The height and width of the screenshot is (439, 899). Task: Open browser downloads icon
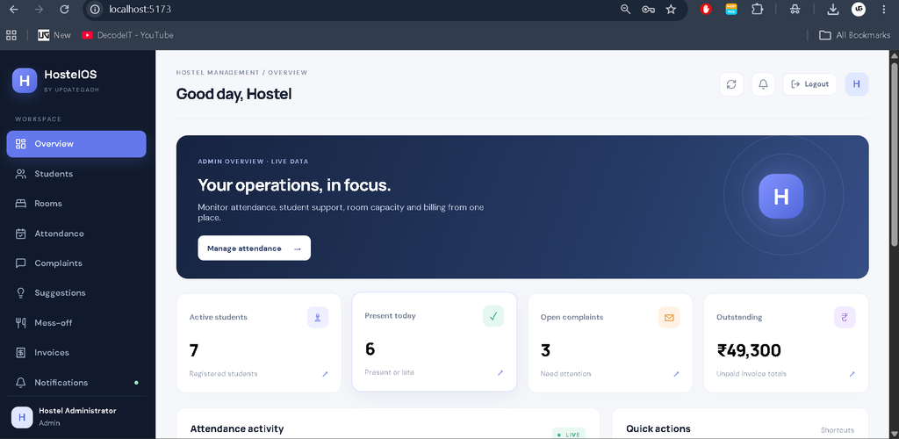(x=833, y=9)
